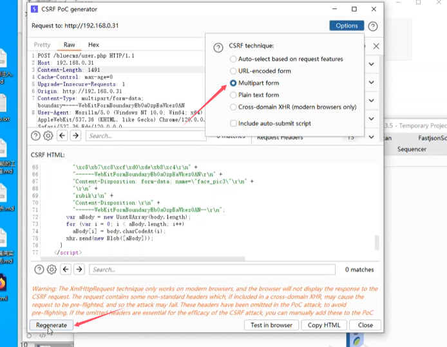Focus the CSRF HTML search field
Viewport: 447px width, 347px height.
212,269
